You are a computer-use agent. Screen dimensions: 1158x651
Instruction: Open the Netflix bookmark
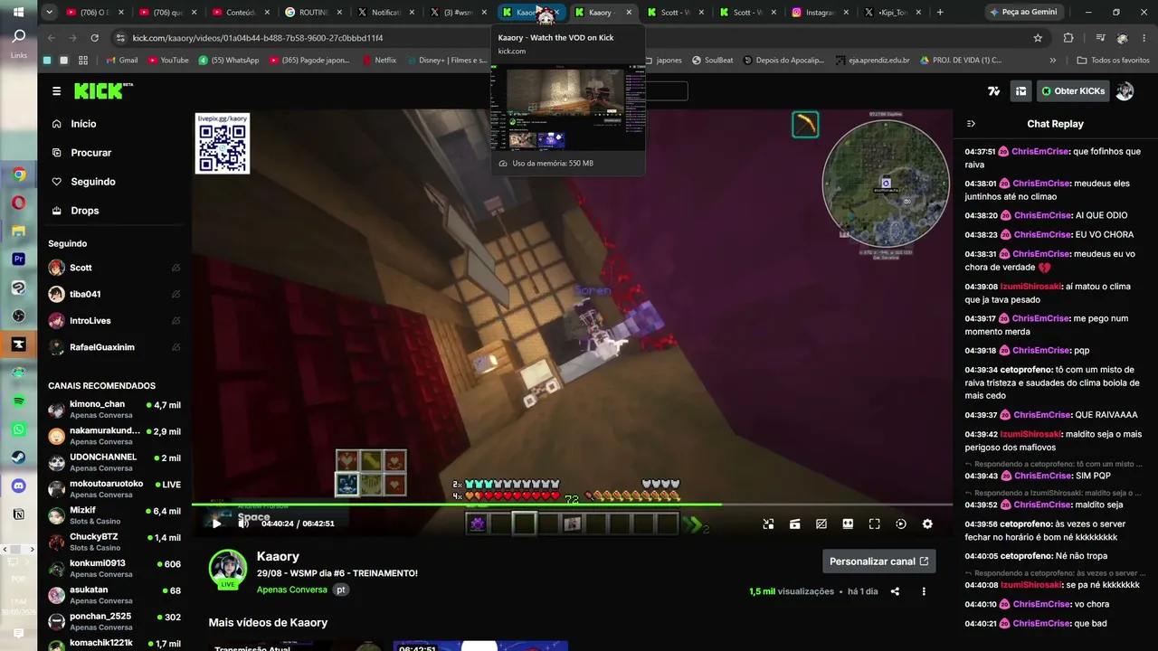point(379,61)
